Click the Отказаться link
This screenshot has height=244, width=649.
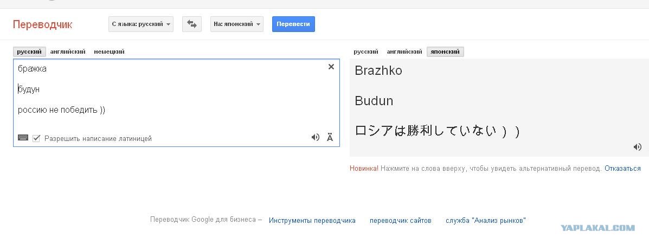[622, 169]
